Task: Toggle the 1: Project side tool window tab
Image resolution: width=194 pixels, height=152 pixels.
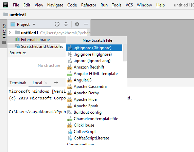Action: pyautogui.click(x=4, y=34)
